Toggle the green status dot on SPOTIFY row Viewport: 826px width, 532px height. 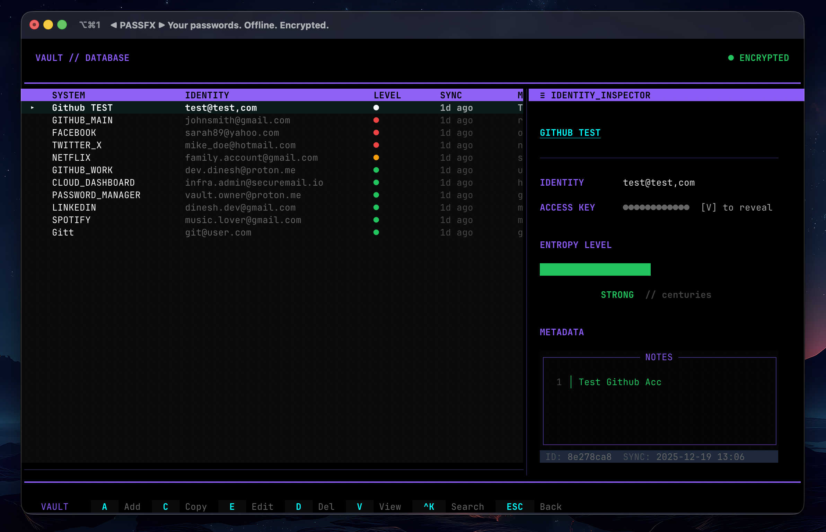[x=376, y=220]
